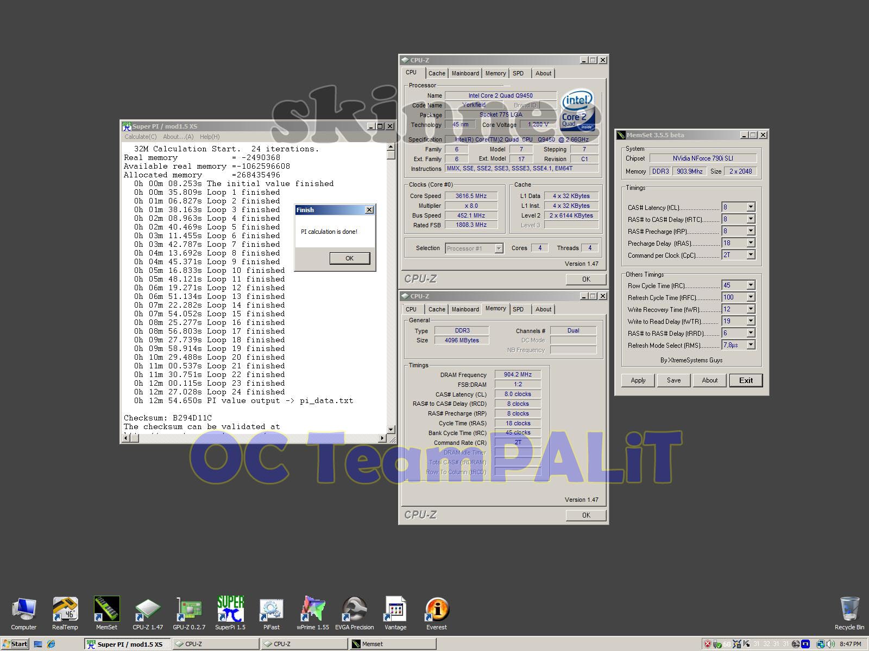Expand the Write to Read Delay (tWTR) dropdown
Screen dimensions: 869x651
tap(751, 321)
